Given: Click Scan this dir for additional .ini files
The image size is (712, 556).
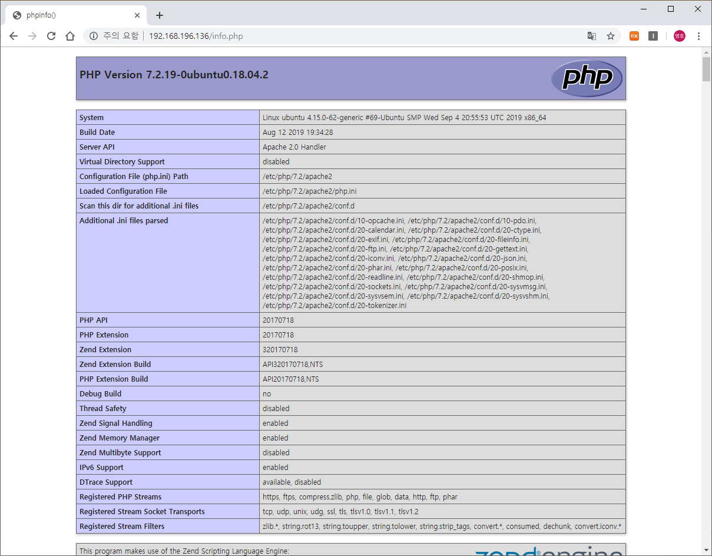Looking at the screenshot, I should [139, 206].
